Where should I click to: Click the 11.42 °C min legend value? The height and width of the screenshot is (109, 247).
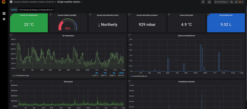[95, 75]
